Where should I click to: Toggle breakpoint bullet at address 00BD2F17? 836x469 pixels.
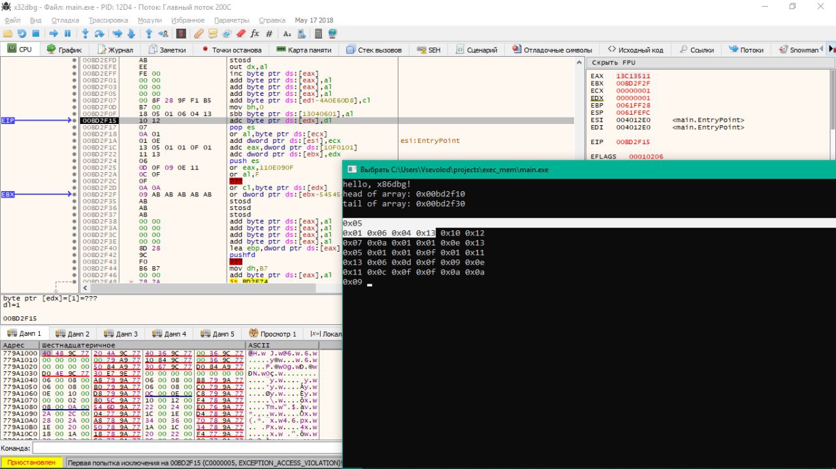(x=74, y=127)
